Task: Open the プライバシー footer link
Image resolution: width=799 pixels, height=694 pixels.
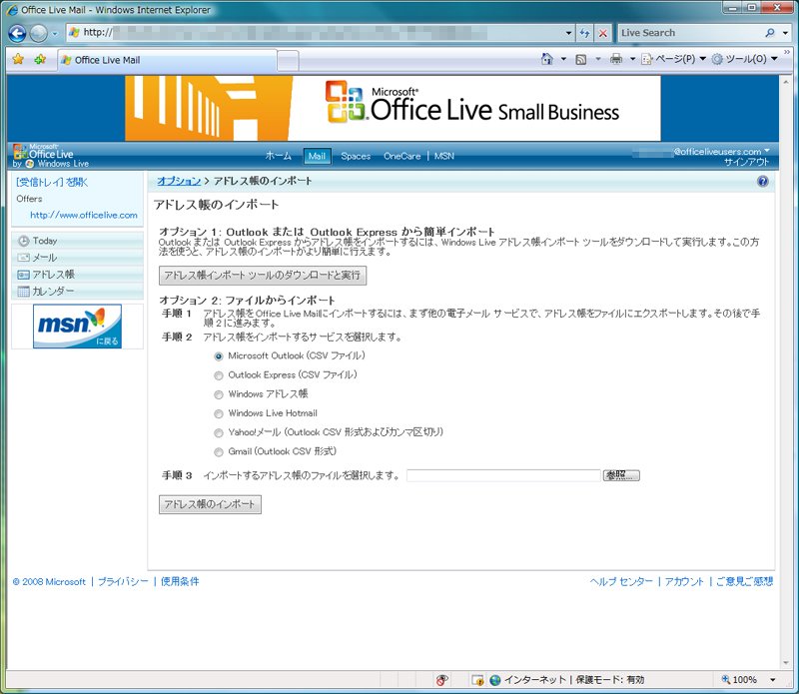Action: point(123,581)
